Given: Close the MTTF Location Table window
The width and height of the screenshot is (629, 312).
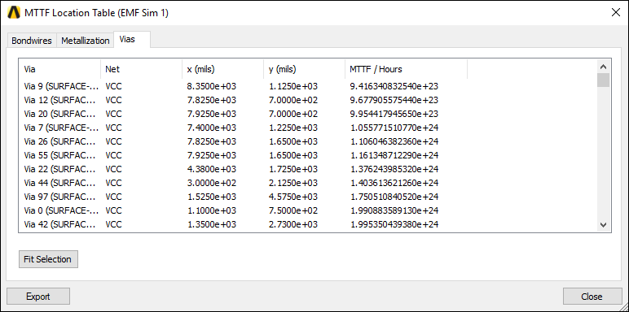Looking at the screenshot, I should 615,13.
